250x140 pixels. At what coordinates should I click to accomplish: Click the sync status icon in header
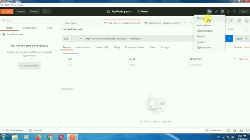tap(209, 11)
